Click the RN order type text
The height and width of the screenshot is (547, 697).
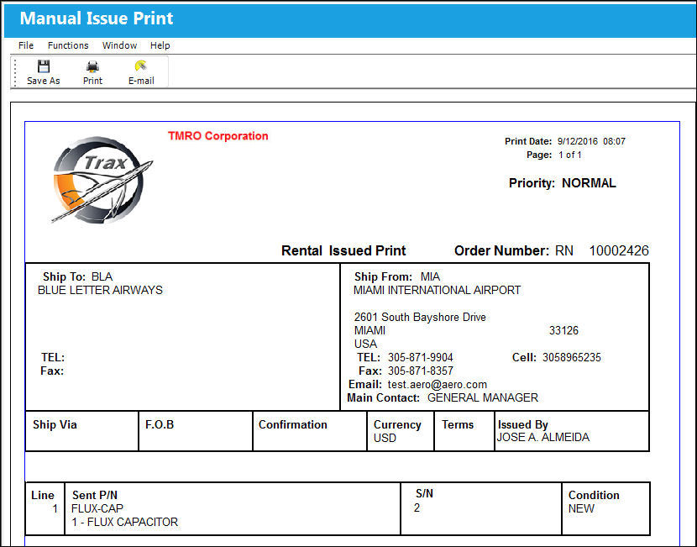(564, 251)
